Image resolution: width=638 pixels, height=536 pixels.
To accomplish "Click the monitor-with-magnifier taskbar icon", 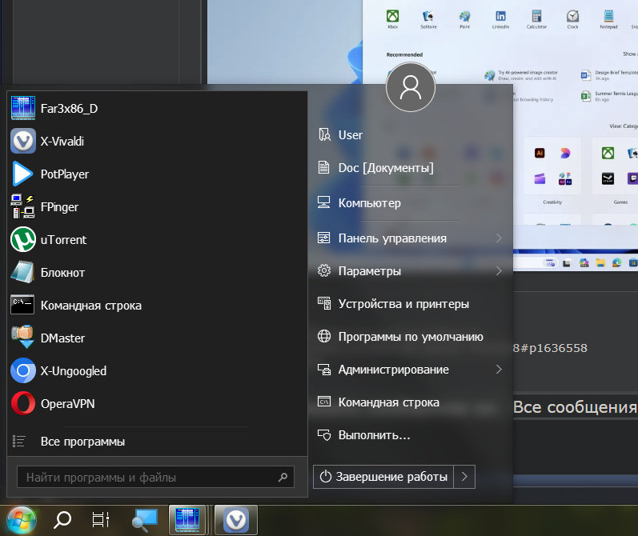I will pos(145,520).
